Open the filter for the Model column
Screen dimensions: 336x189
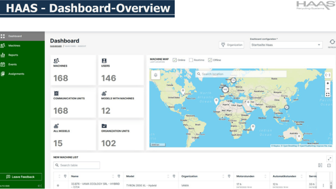173,176
